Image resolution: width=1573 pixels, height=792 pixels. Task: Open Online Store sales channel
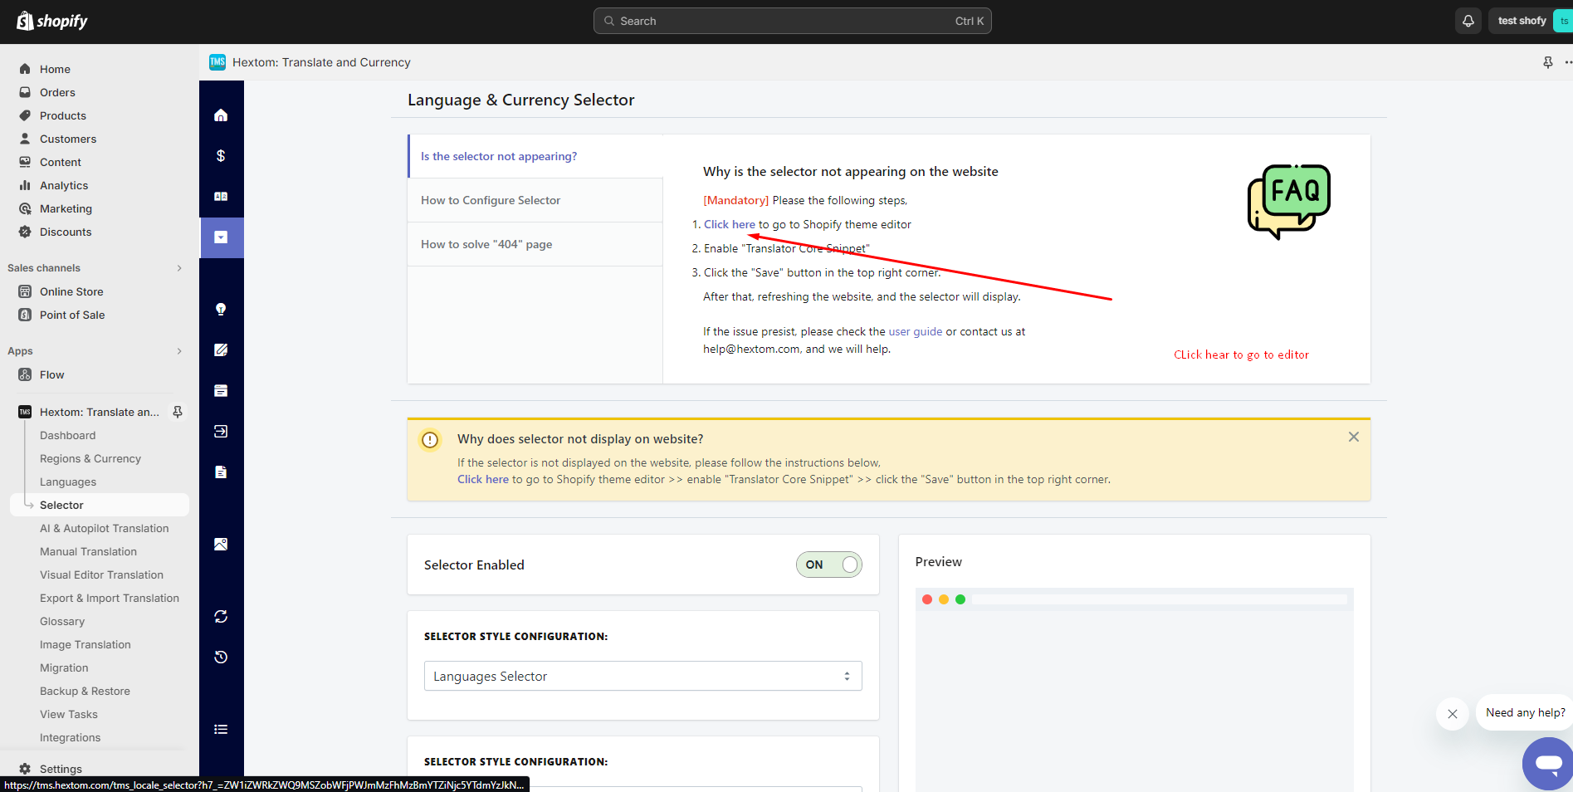(x=71, y=291)
